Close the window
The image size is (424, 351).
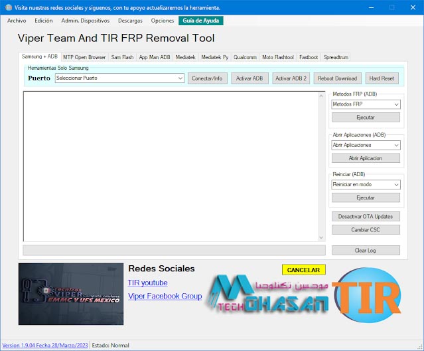[413, 7]
